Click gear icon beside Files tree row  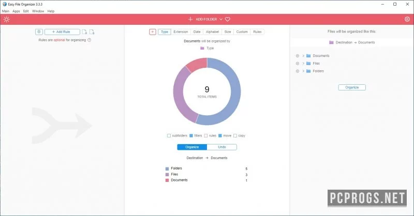(x=297, y=64)
